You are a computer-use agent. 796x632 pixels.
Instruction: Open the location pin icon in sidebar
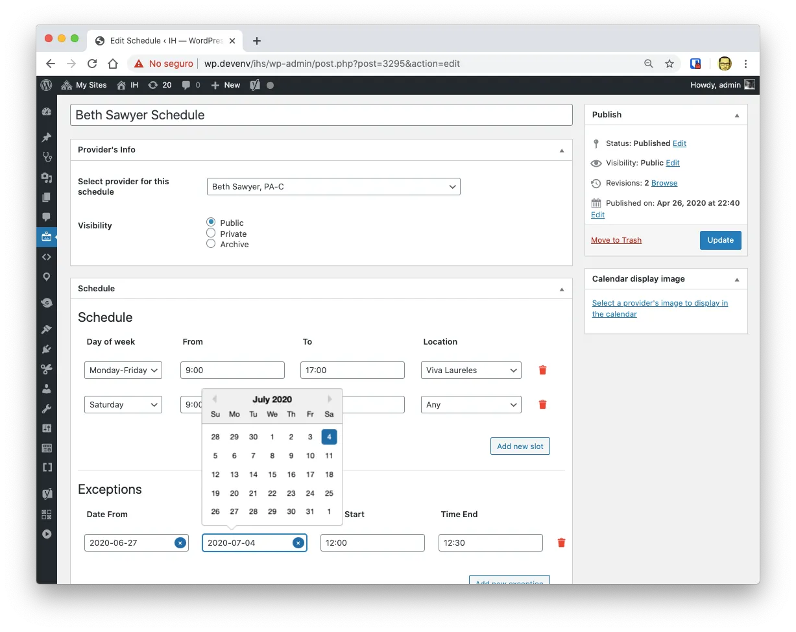click(46, 276)
